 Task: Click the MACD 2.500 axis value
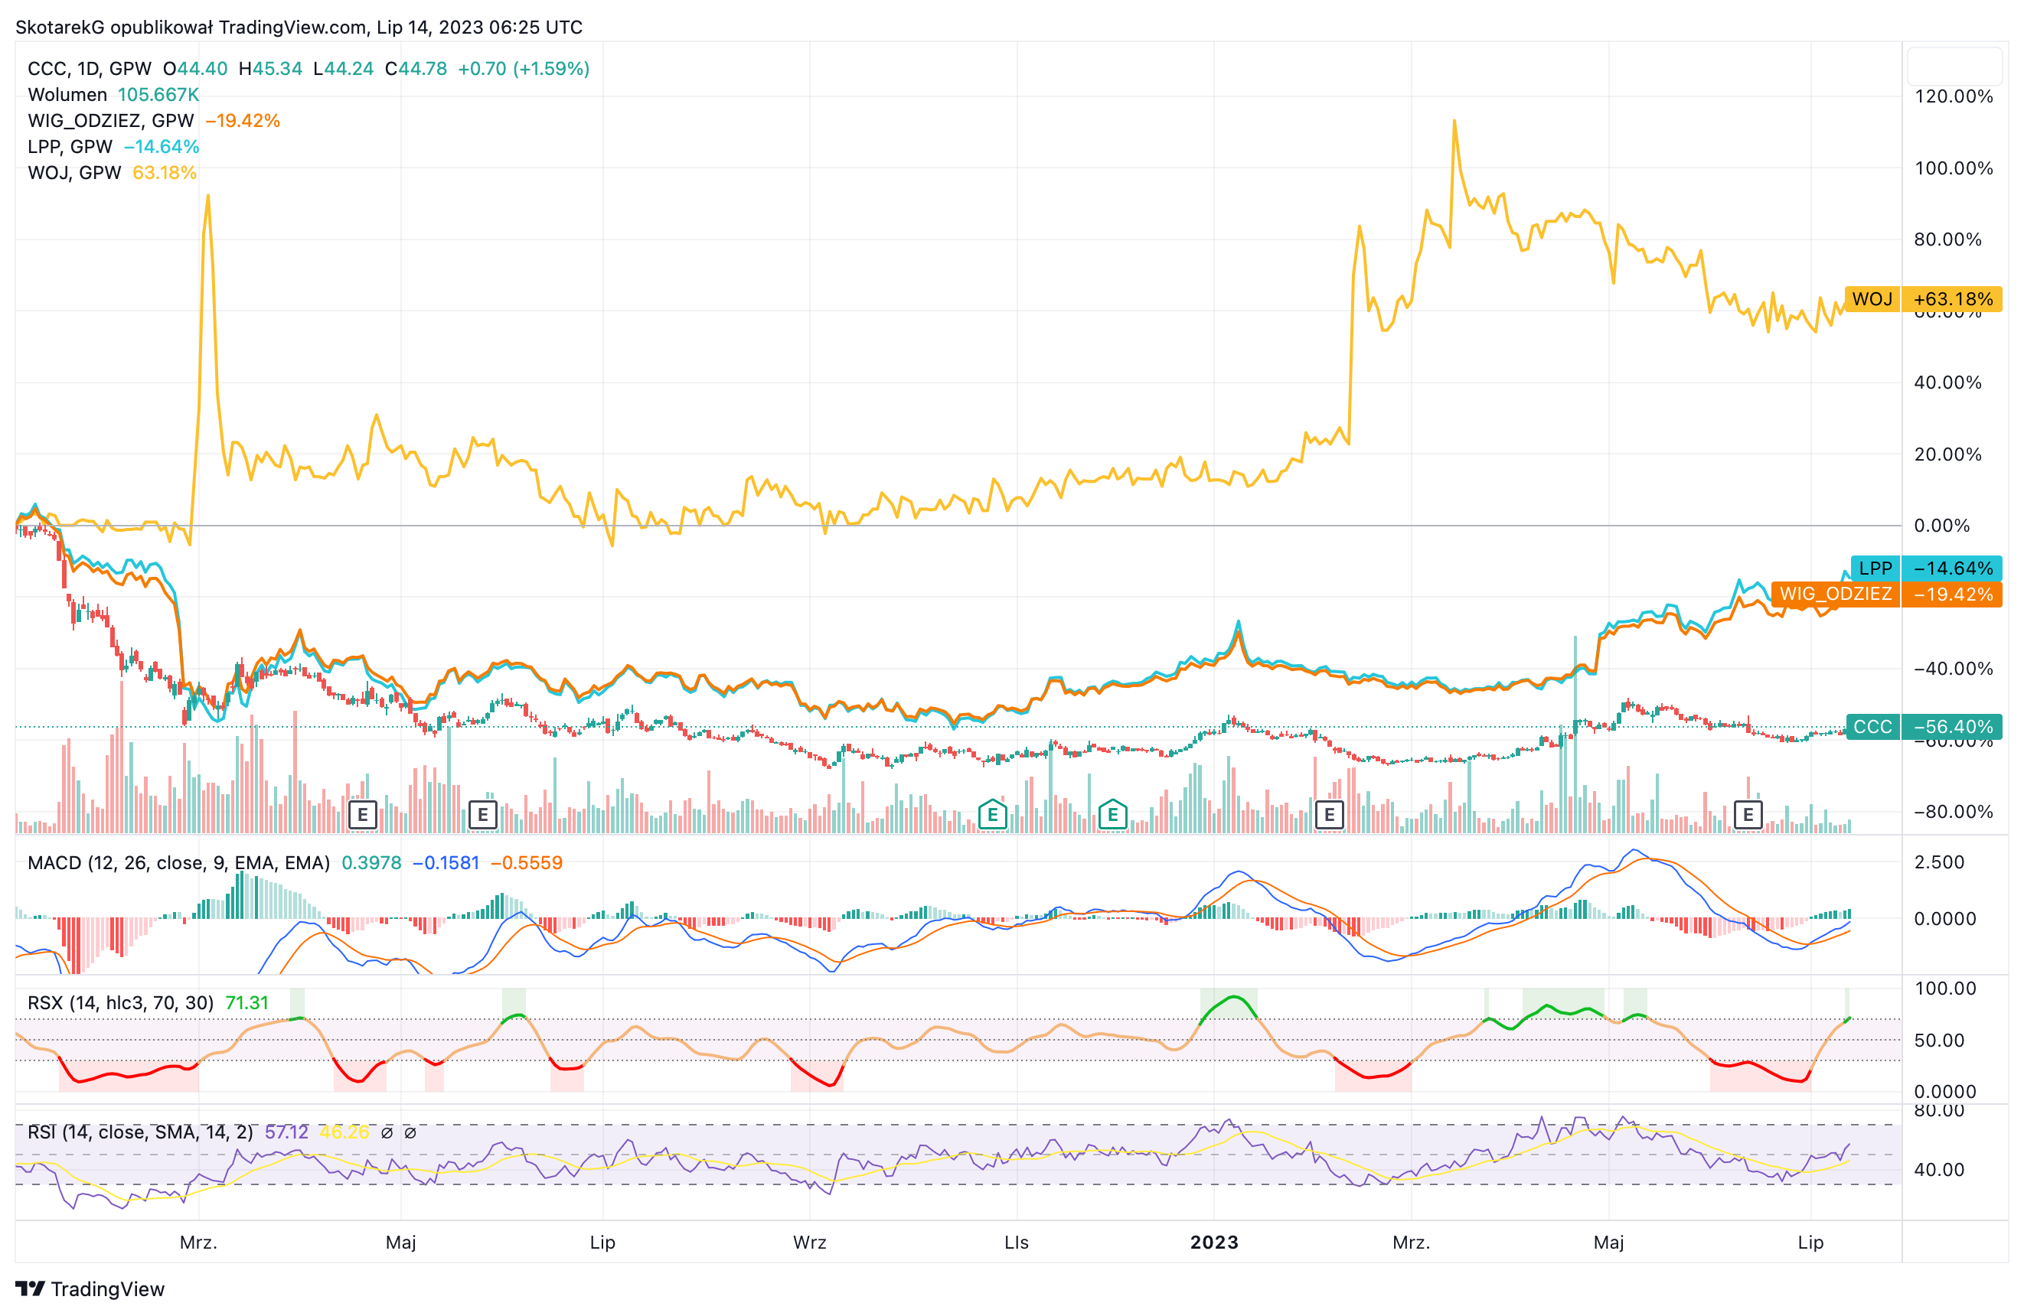[x=1939, y=862]
